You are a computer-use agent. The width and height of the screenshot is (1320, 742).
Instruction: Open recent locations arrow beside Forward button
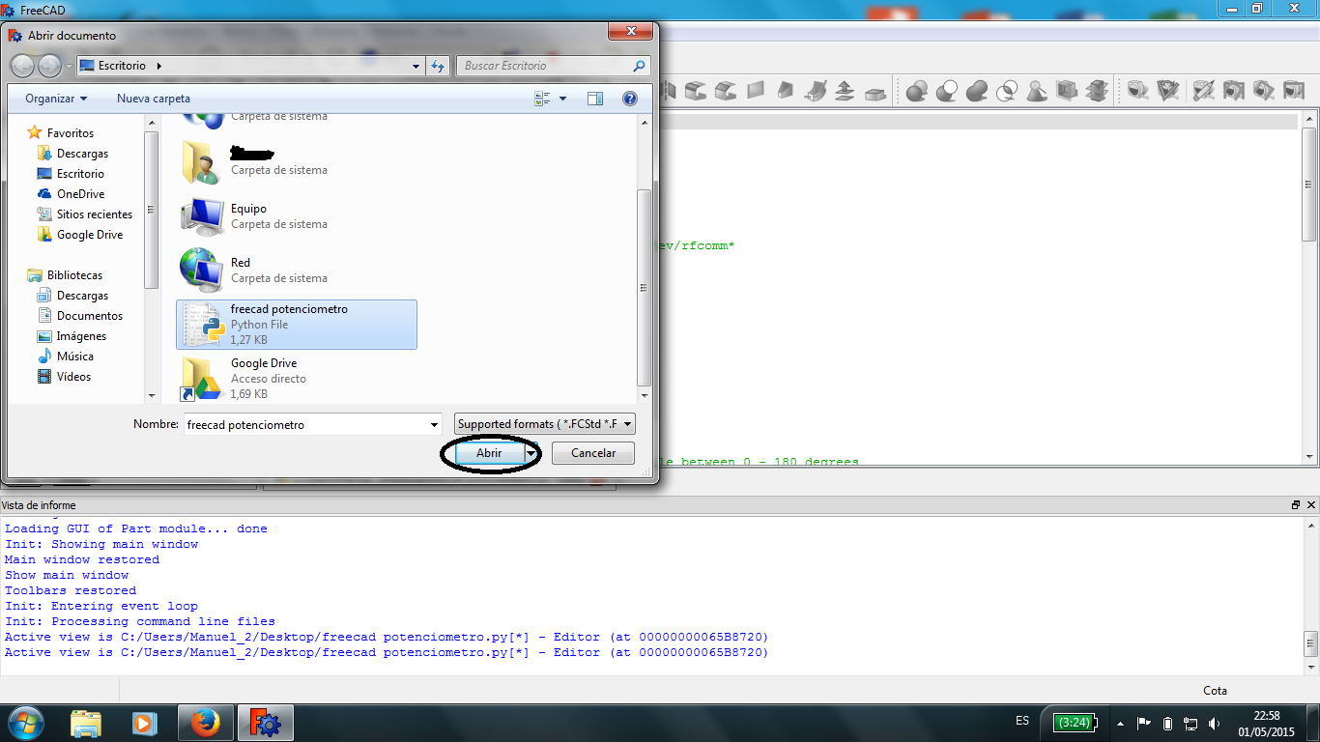tap(68, 66)
